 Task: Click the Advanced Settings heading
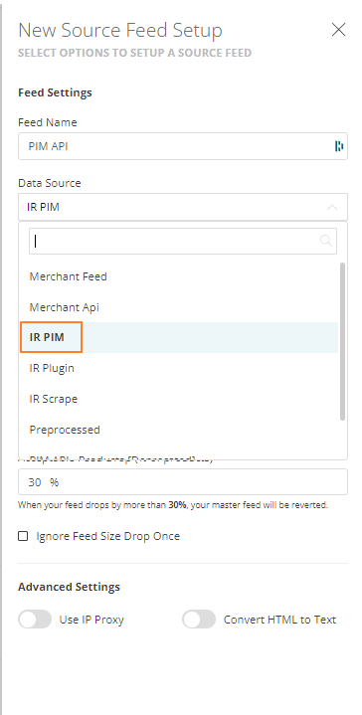69,587
